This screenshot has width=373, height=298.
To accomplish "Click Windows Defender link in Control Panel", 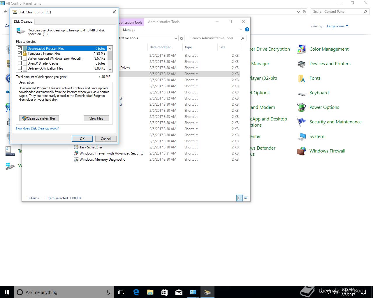I will 263,151.
